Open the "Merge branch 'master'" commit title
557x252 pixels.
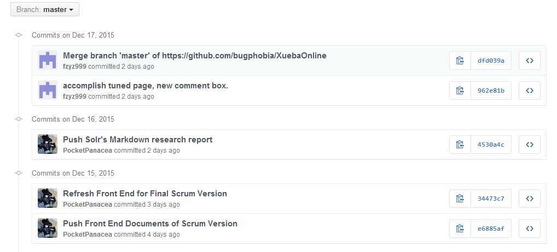coord(194,56)
